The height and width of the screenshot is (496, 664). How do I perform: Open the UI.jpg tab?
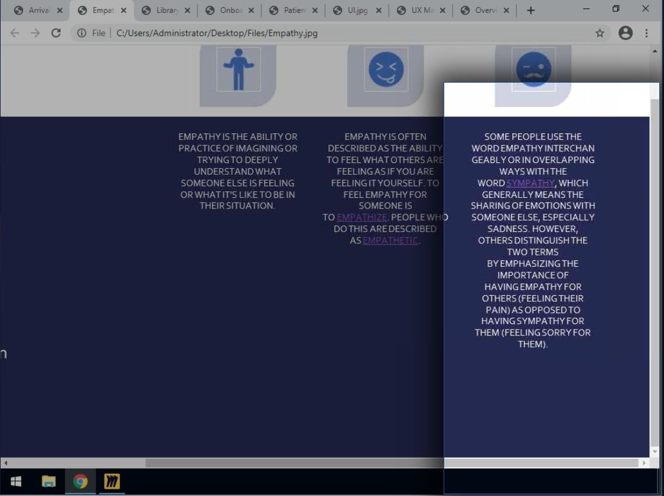tap(358, 11)
